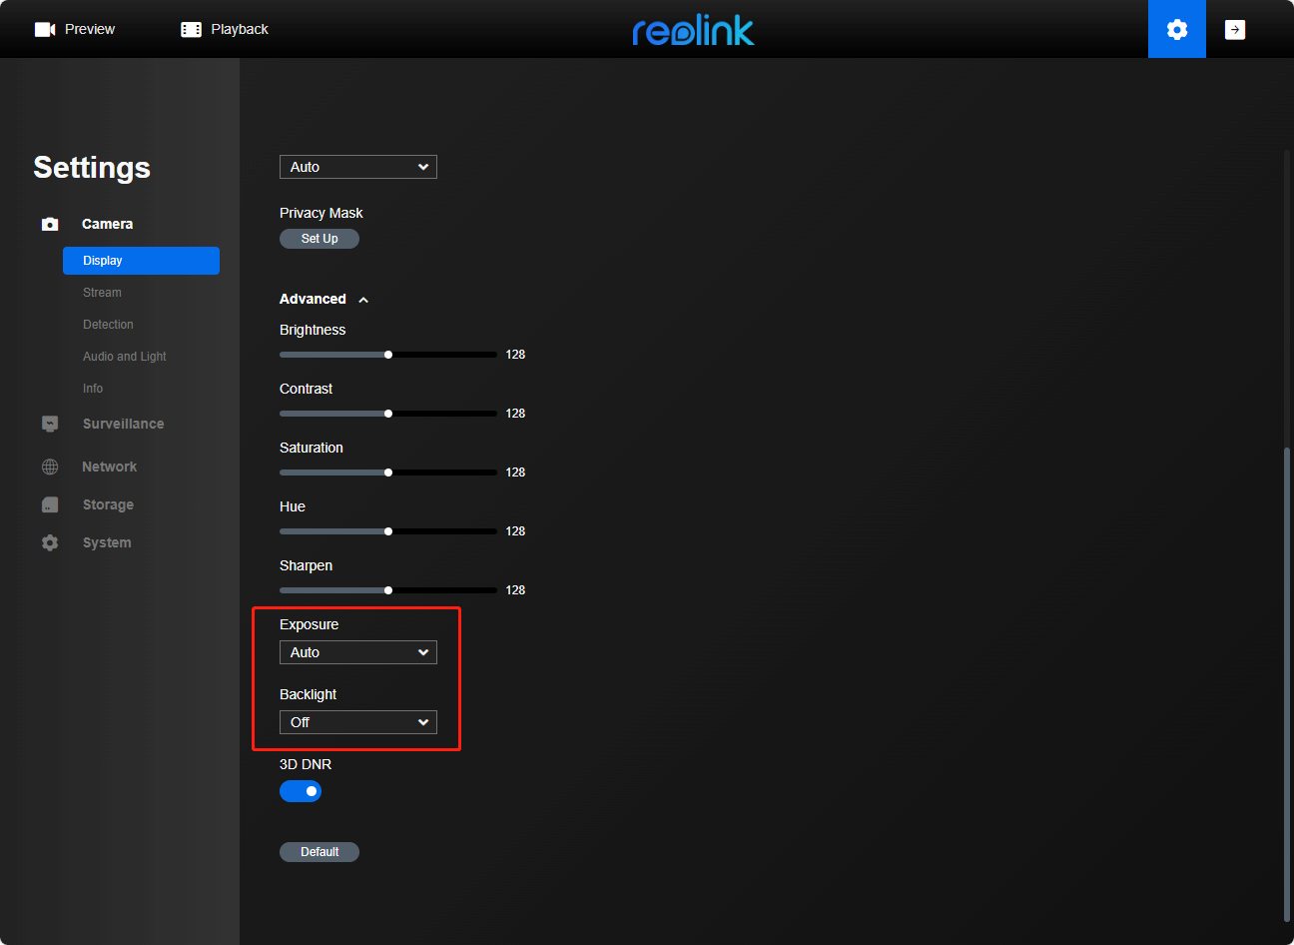
Task: Open the Stream settings page
Action: pos(102,293)
